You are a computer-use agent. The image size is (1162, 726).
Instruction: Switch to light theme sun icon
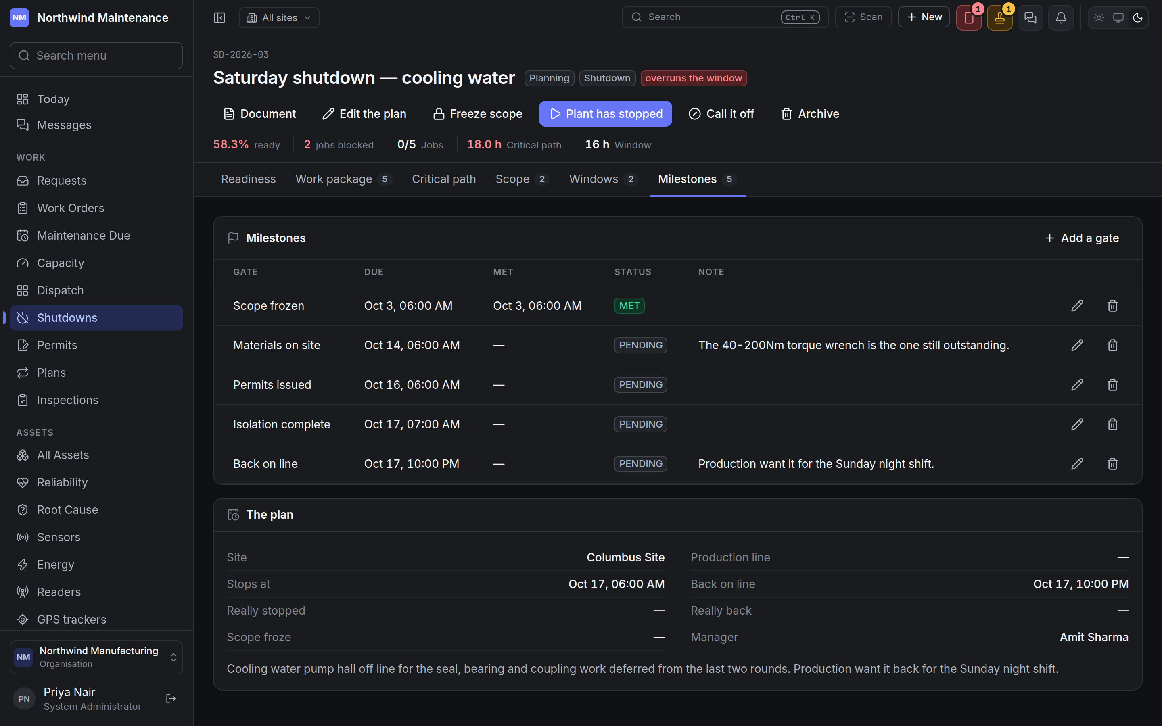1099,18
